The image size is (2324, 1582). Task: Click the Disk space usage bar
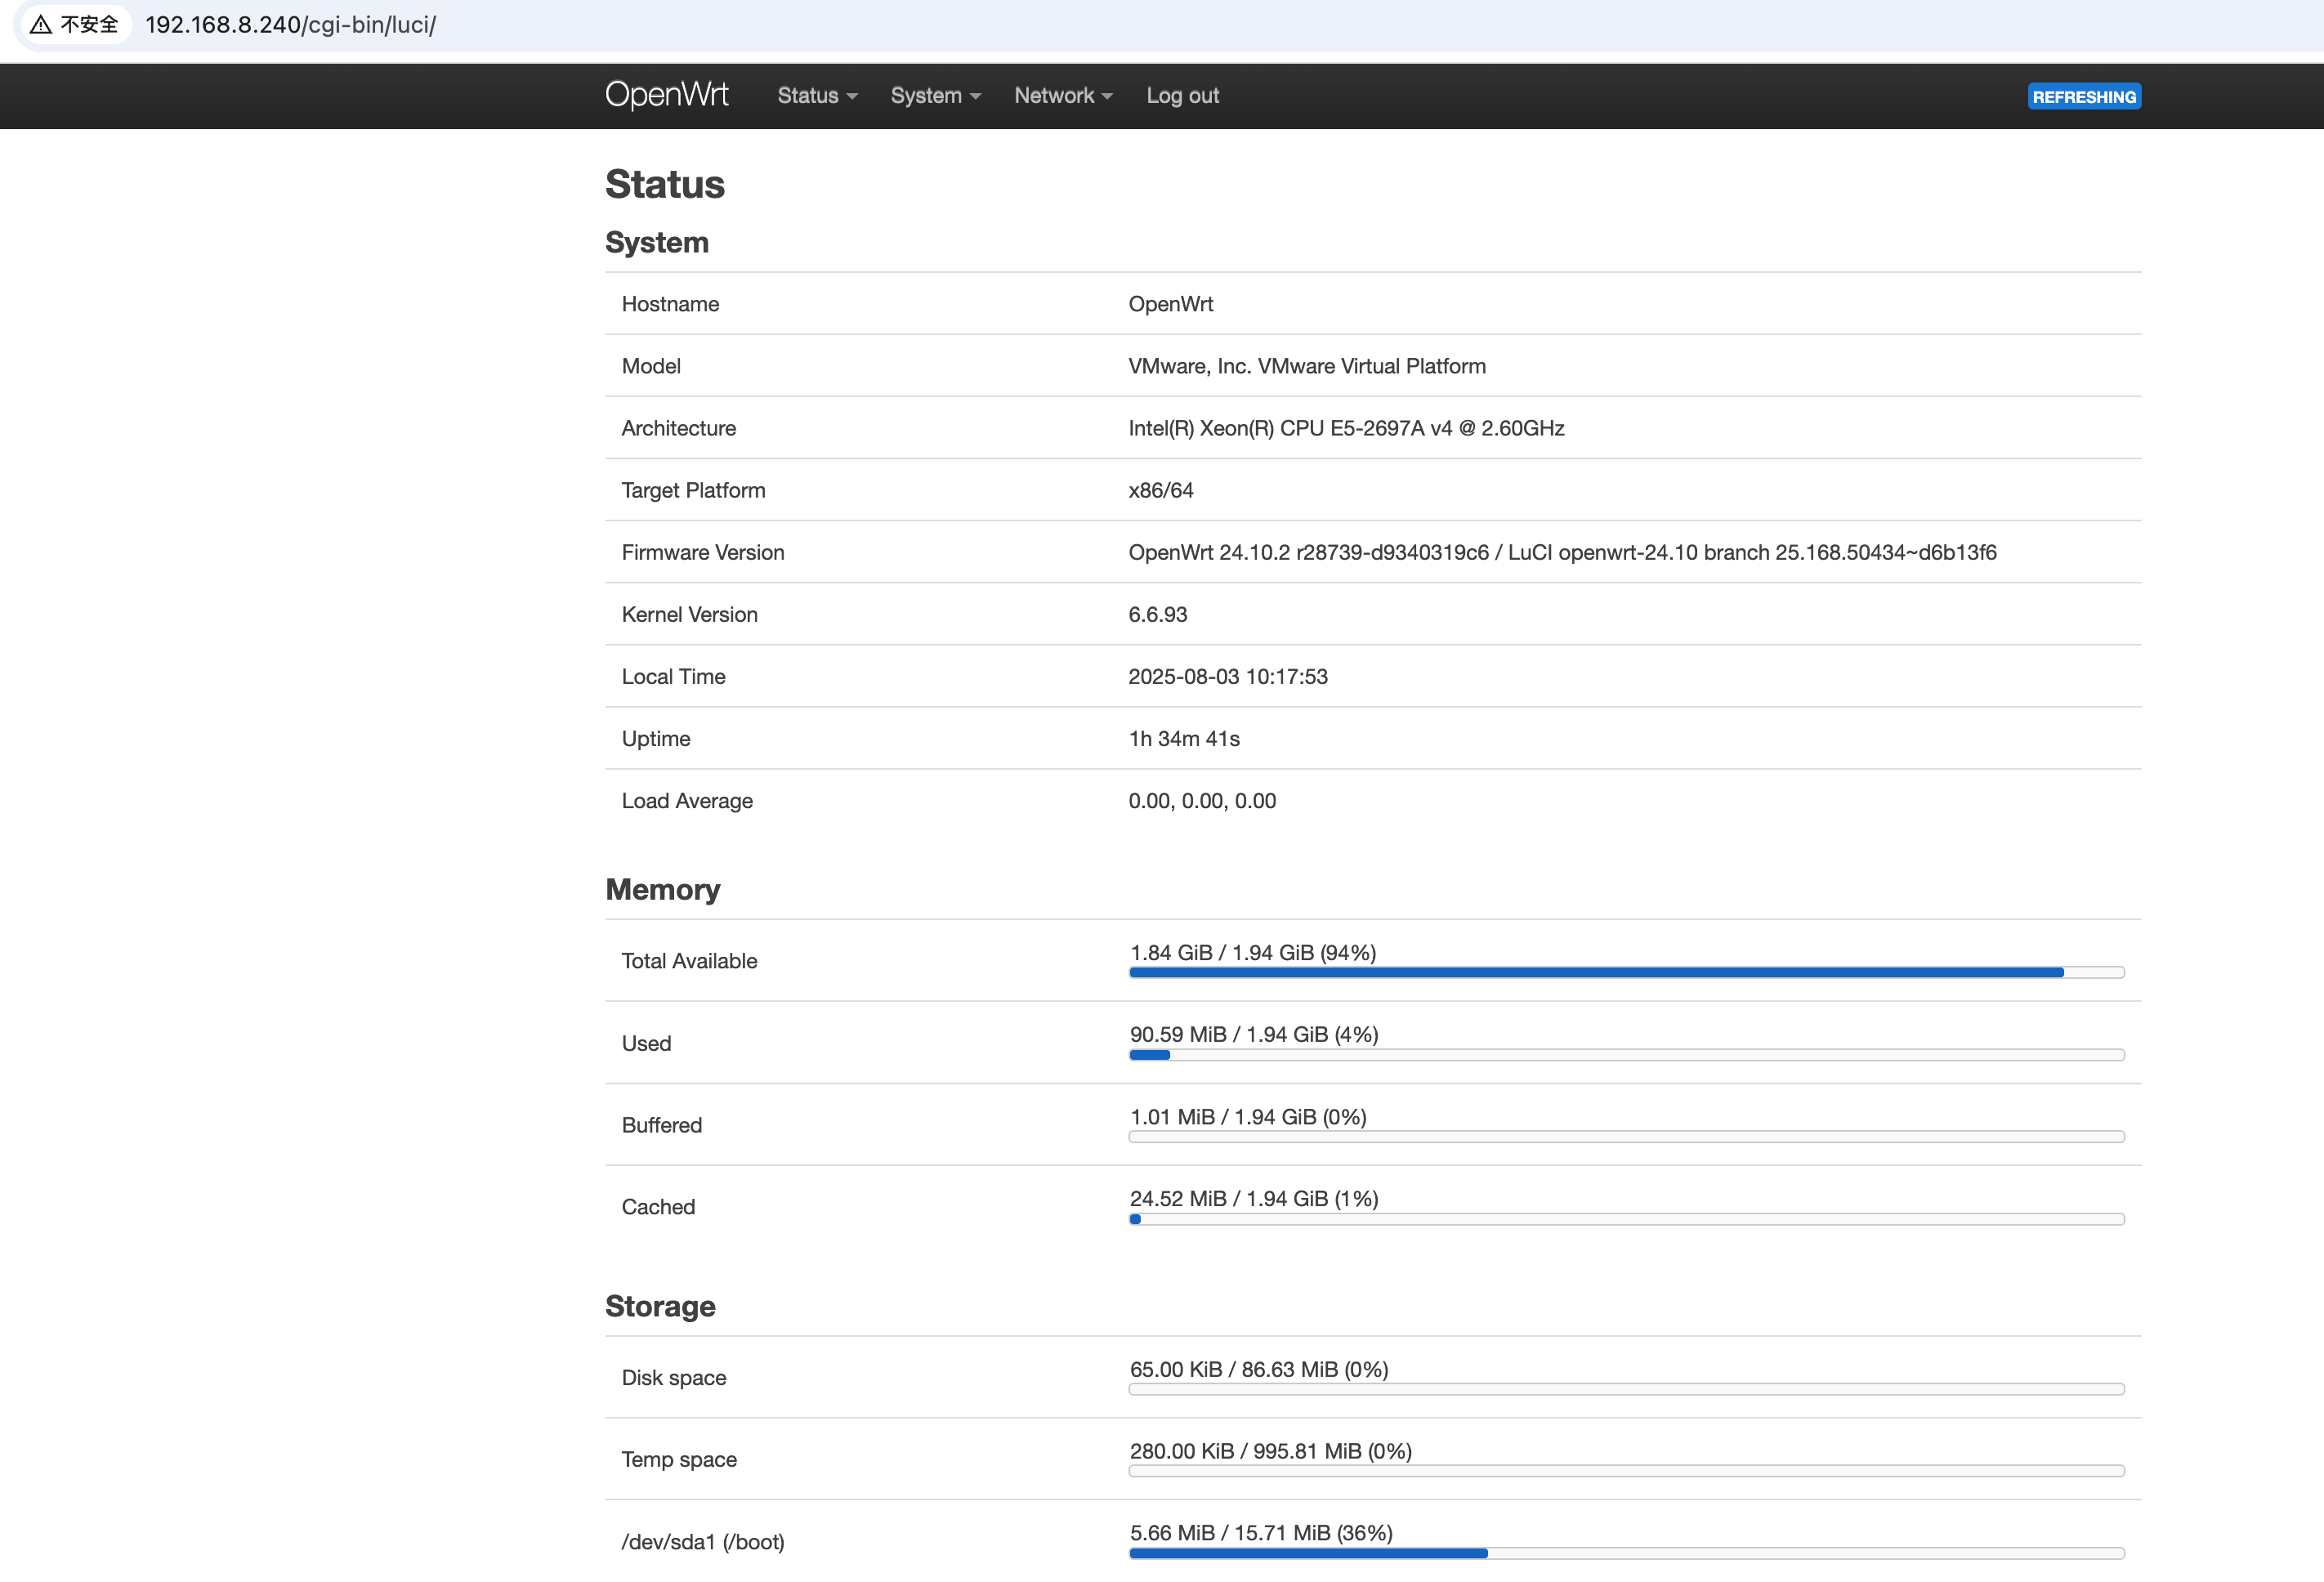coord(1626,1389)
